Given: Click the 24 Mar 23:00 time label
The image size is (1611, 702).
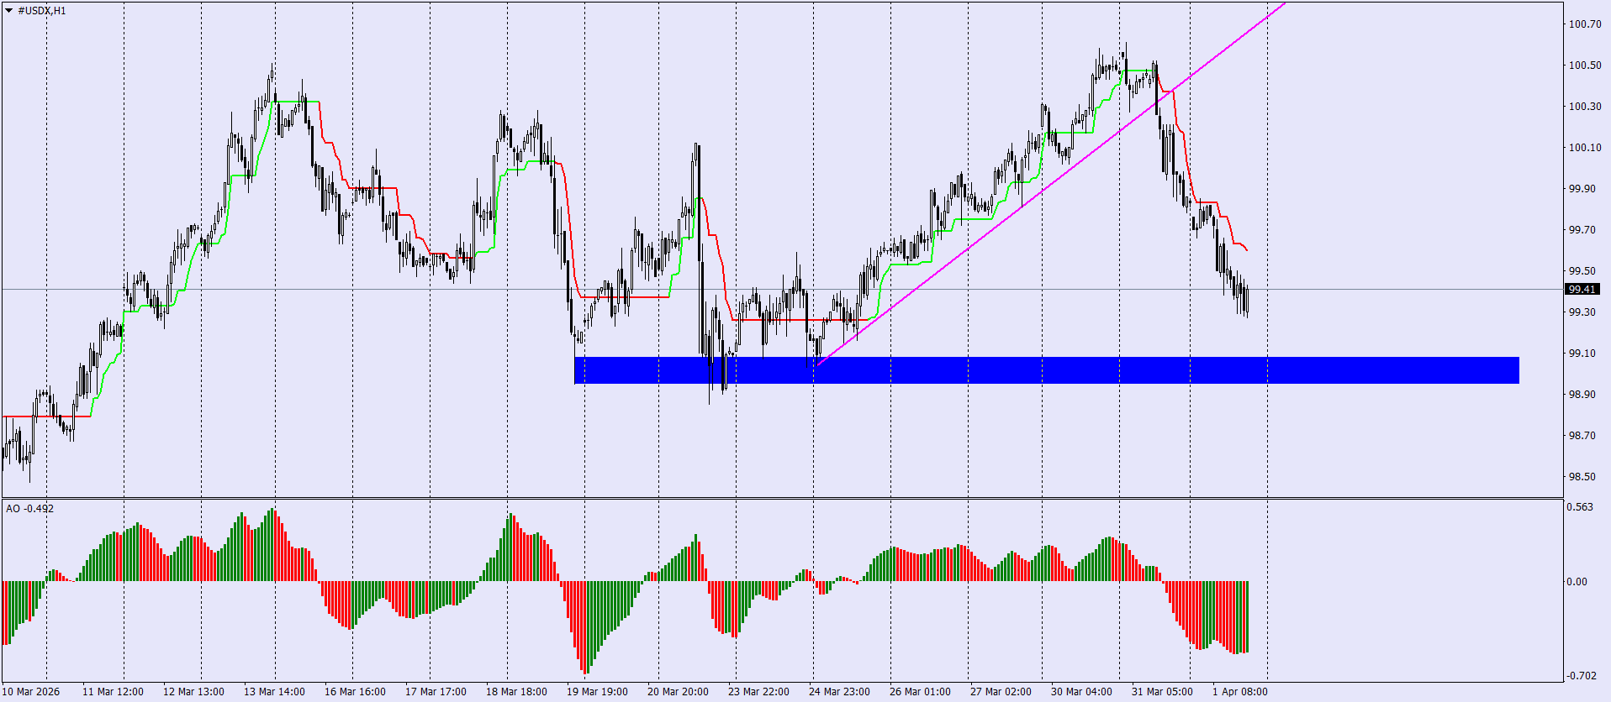Looking at the screenshot, I should coord(839,692).
